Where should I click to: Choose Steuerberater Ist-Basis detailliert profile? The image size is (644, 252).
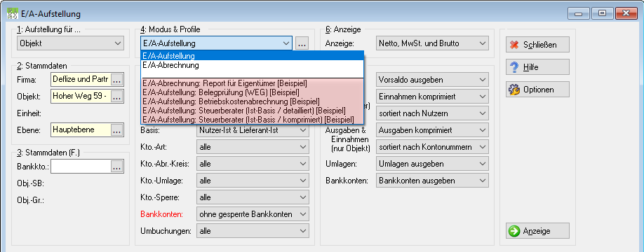(253, 110)
